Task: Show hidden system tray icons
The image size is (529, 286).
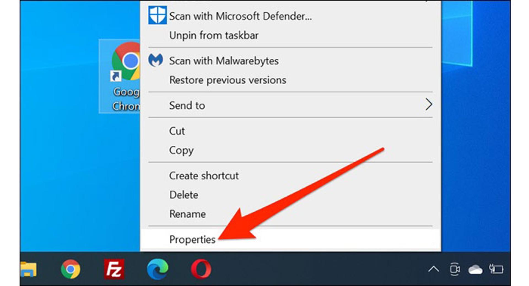Action: click(x=434, y=269)
